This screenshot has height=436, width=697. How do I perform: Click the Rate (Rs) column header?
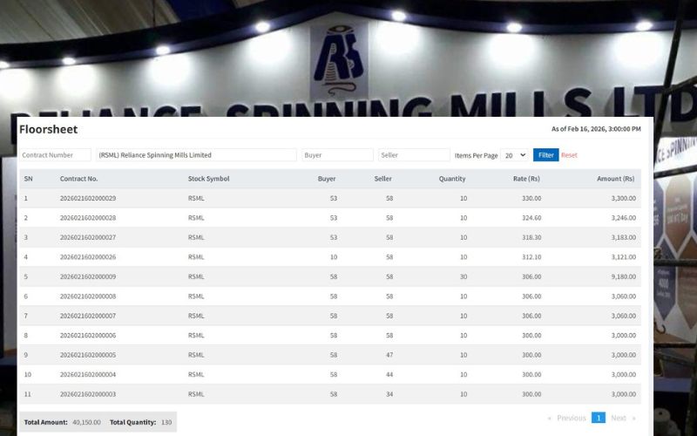(x=526, y=179)
